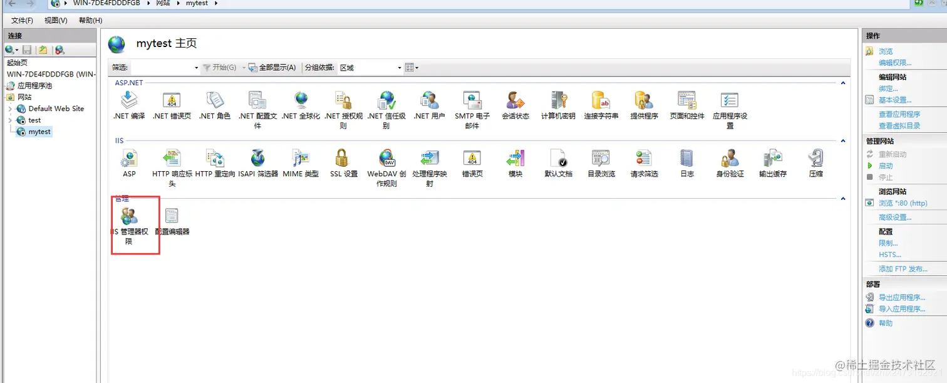Open the 文件(F) menu

coord(22,20)
